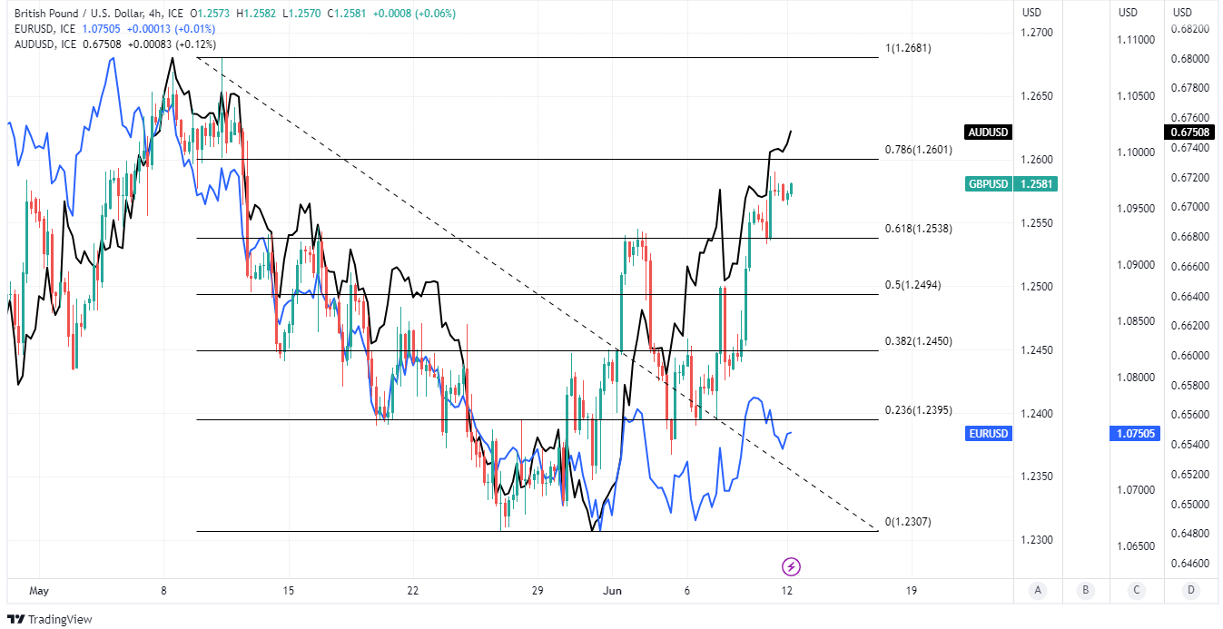
Task: Select price scale B button
Action: 1085,590
